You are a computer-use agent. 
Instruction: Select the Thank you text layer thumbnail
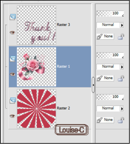37,25
